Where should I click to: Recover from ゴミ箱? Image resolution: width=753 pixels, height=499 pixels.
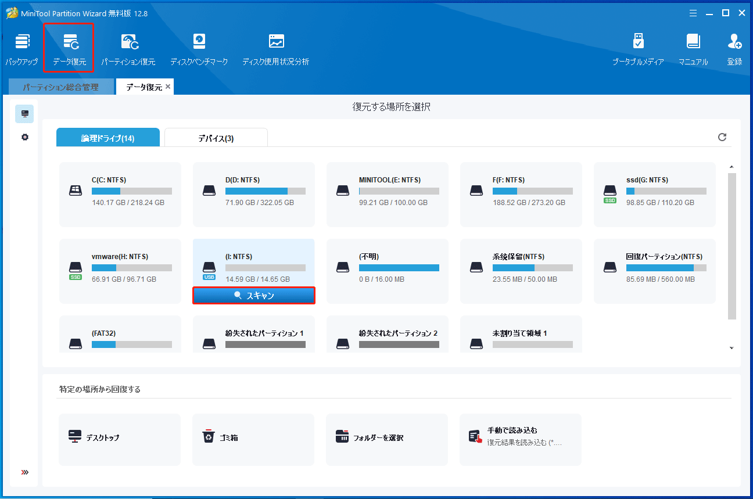point(253,440)
